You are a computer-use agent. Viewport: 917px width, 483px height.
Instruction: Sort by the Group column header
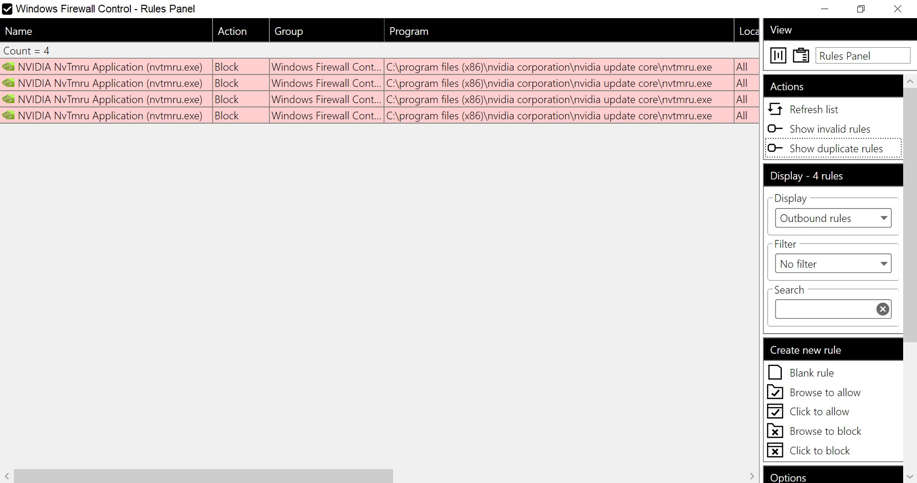(327, 31)
